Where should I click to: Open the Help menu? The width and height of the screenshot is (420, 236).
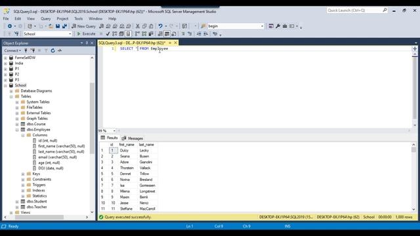112,19
